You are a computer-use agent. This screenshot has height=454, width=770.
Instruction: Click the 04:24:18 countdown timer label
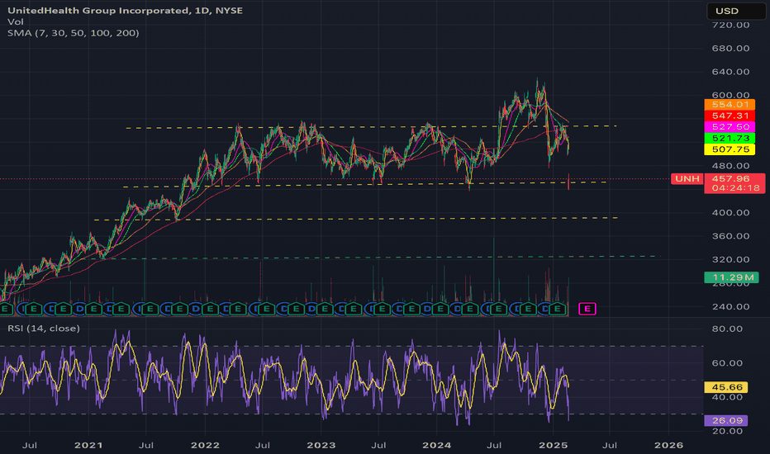point(734,188)
